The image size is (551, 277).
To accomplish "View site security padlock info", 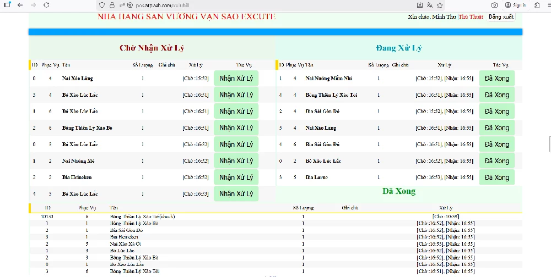I will [x=112, y=5].
